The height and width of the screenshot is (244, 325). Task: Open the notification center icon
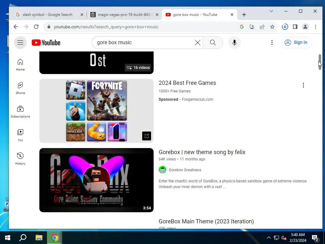click(x=315, y=238)
